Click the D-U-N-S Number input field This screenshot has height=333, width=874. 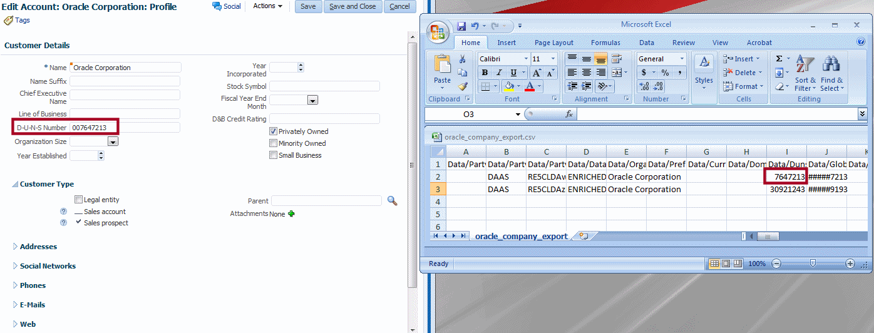point(125,128)
